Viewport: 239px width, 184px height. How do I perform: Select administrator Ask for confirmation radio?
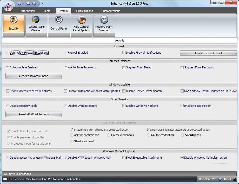[x=72, y=135]
